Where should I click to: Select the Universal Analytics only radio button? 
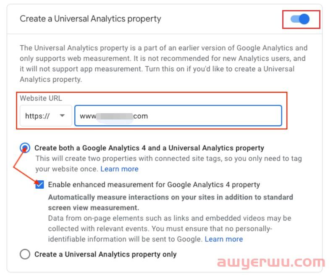(x=25, y=254)
